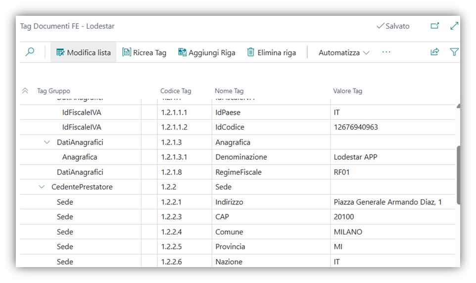
Task: Click Elimina riga trash action
Action: (x=271, y=52)
